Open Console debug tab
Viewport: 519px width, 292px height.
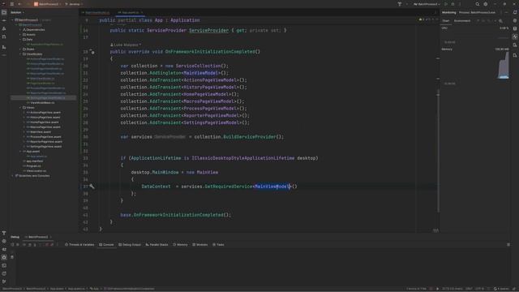click(x=106, y=245)
